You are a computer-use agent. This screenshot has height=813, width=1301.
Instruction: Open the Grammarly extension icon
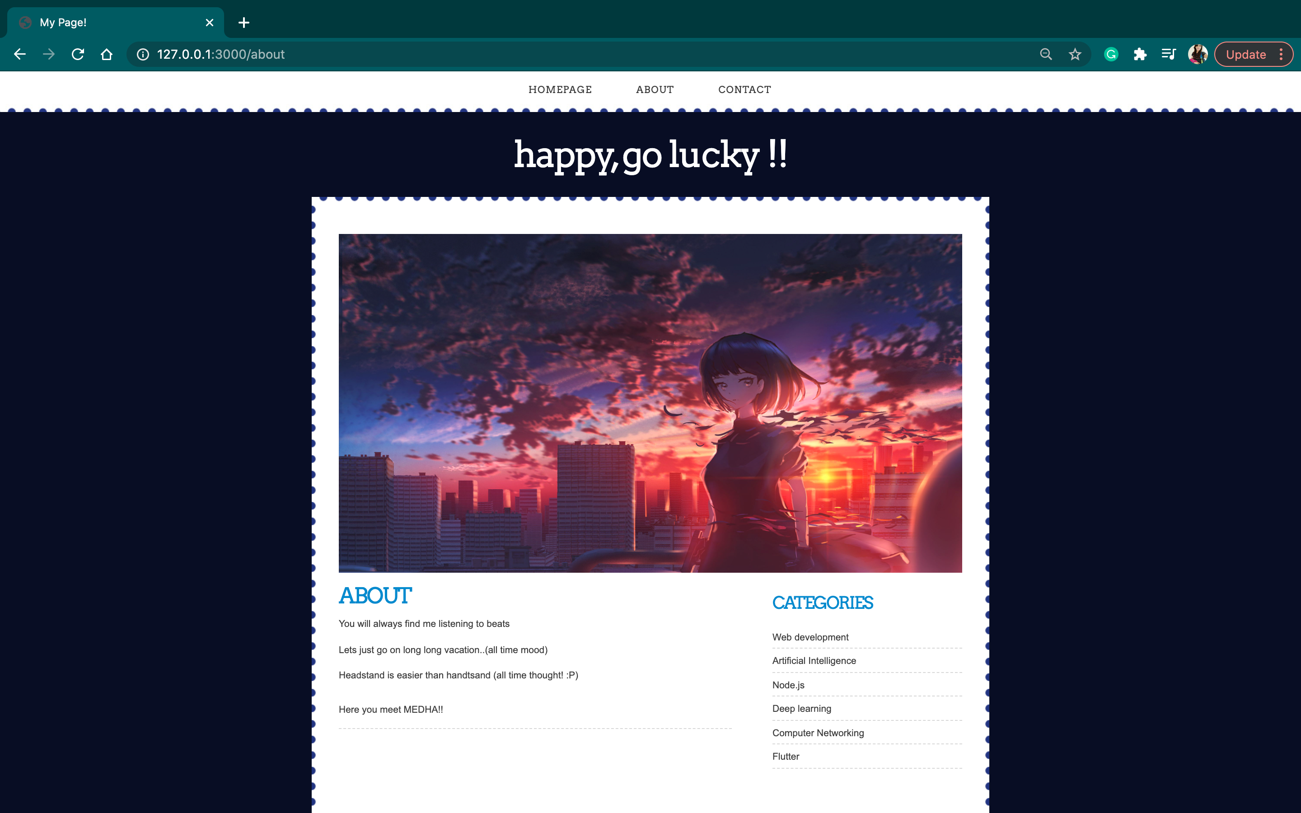[1111, 54]
